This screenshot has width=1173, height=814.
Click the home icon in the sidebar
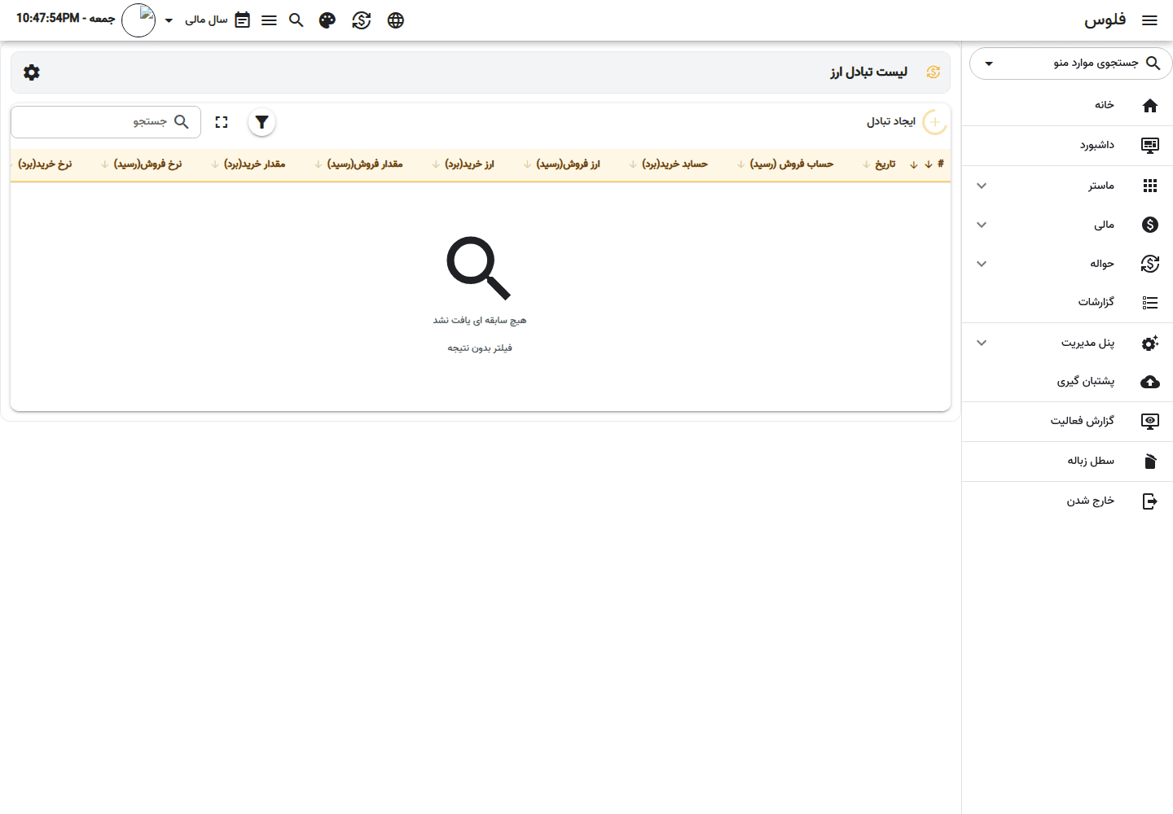pos(1150,105)
